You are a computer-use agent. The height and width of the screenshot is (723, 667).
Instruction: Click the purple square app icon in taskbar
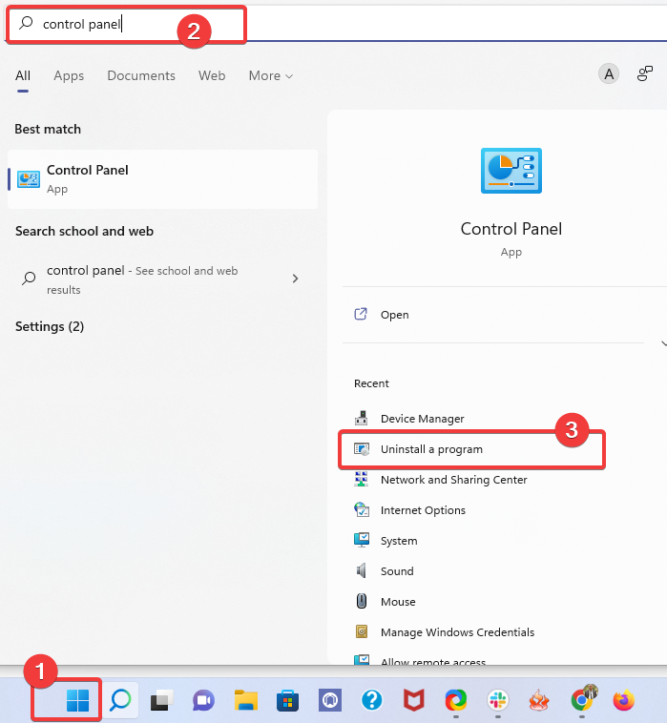(330, 700)
